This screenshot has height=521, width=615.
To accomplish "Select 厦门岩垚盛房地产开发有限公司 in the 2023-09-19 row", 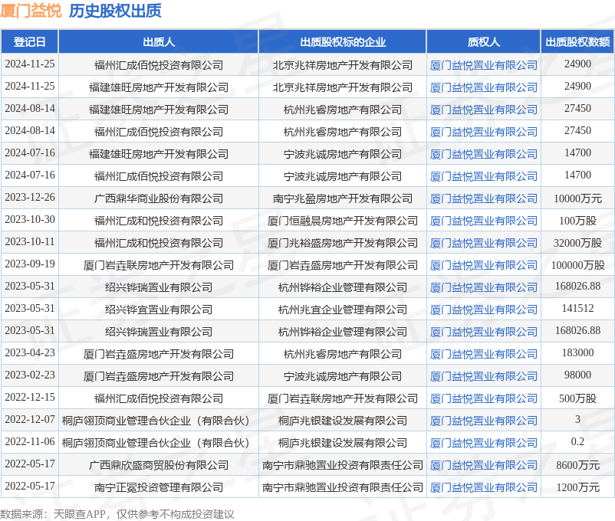I will pos(343,265).
